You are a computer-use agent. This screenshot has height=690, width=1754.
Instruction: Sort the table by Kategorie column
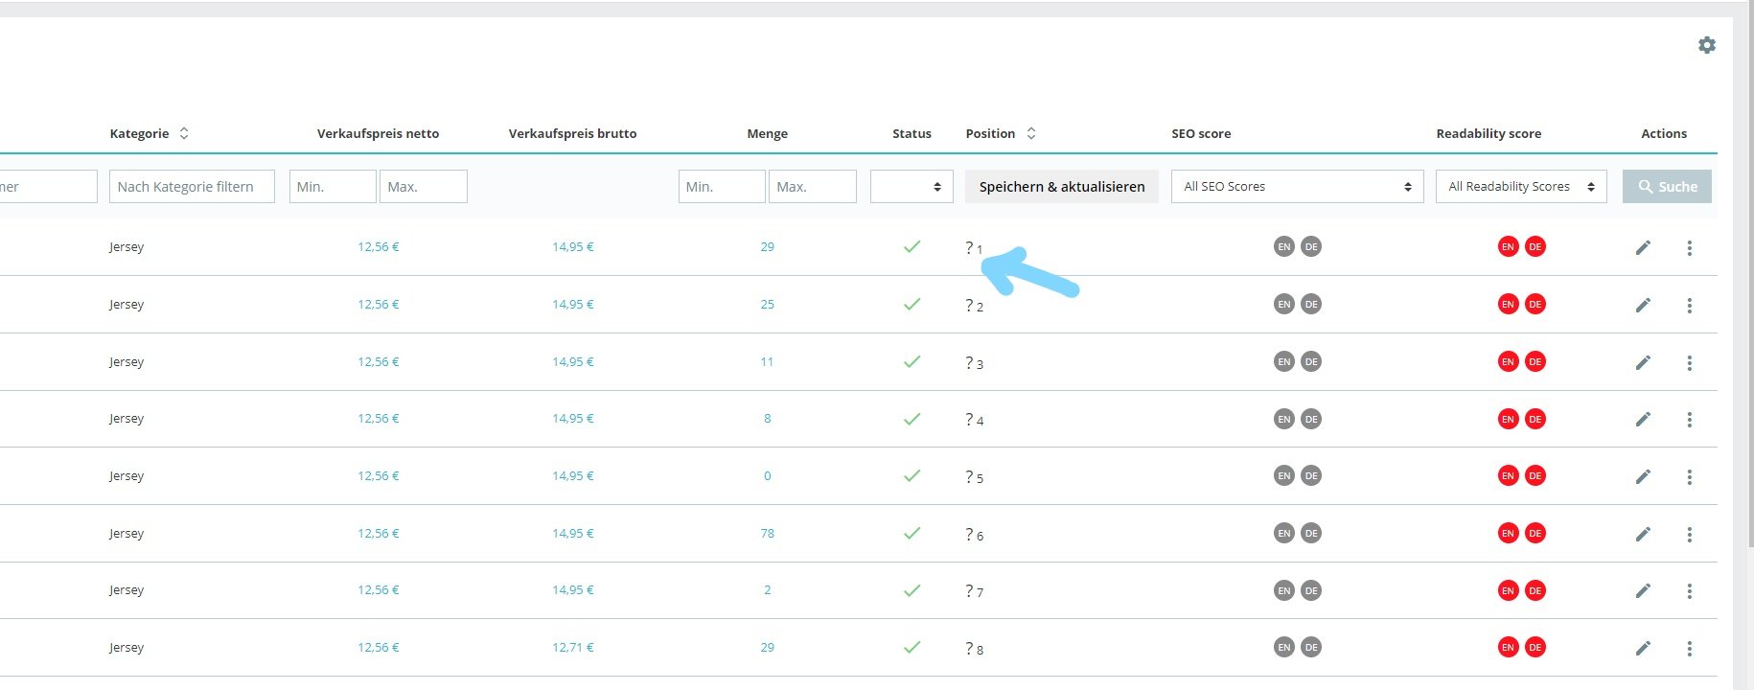pos(184,133)
